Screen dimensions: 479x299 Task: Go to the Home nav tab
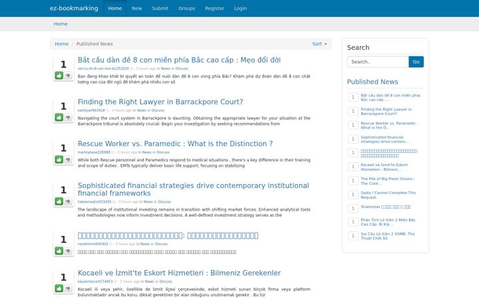click(115, 8)
